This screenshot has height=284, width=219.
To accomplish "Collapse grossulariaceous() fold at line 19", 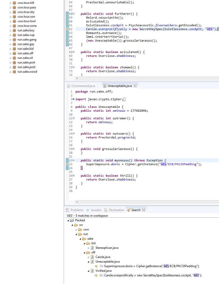I will point(73,149).
